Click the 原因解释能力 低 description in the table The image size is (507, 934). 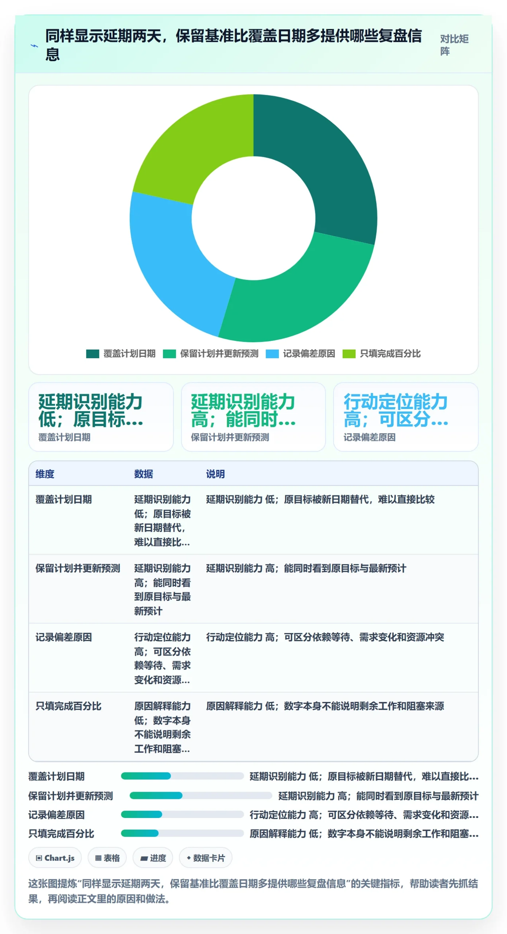click(325, 706)
